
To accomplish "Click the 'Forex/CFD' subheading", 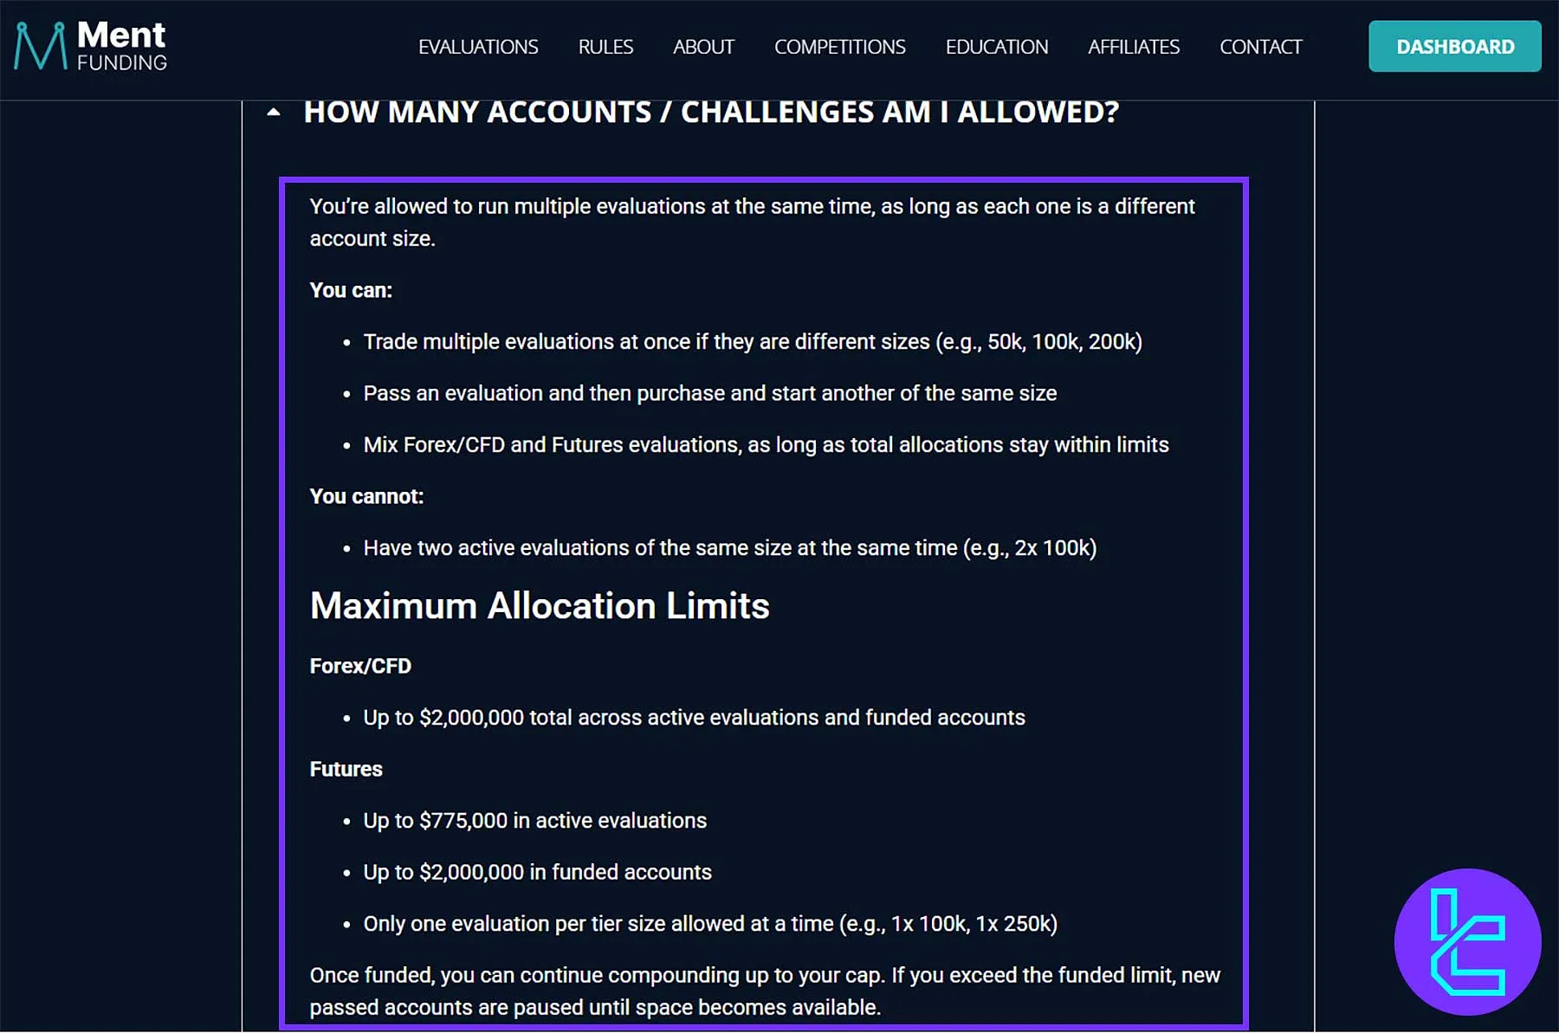I will (x=360, y=666).
